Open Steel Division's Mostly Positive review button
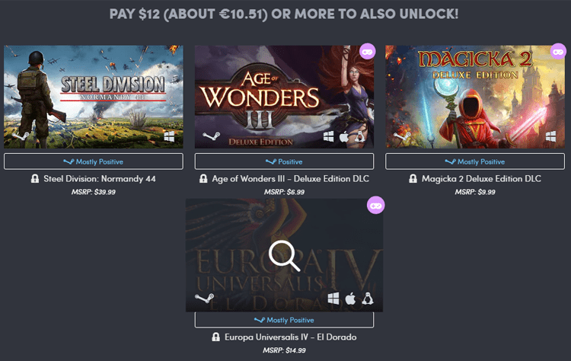 [x=94, y=161]
